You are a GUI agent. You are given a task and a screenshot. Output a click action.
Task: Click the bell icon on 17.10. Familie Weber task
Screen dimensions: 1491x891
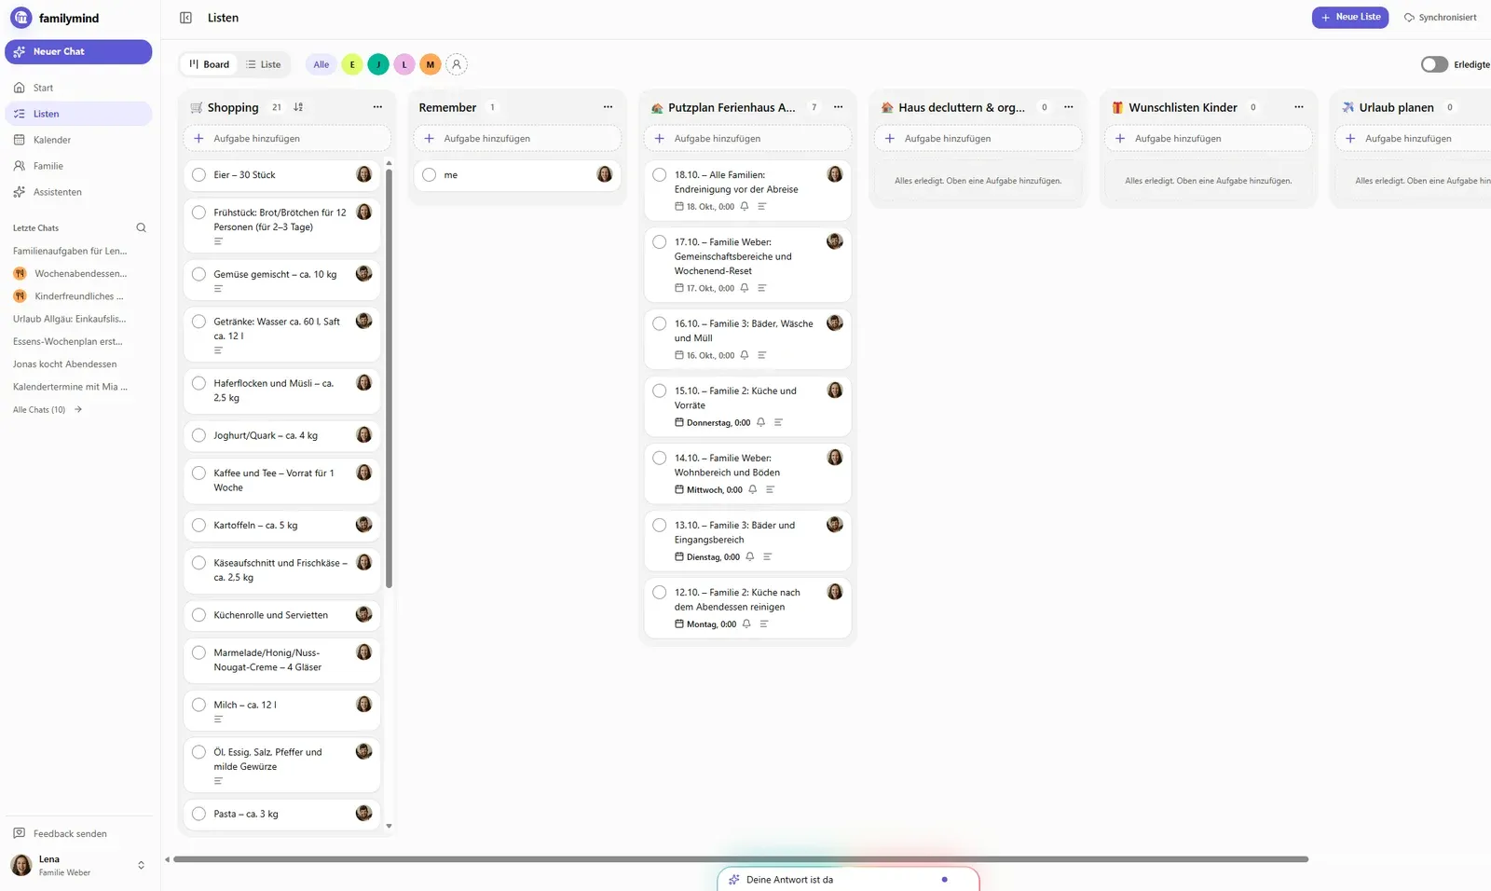click(x=744, y=288)
